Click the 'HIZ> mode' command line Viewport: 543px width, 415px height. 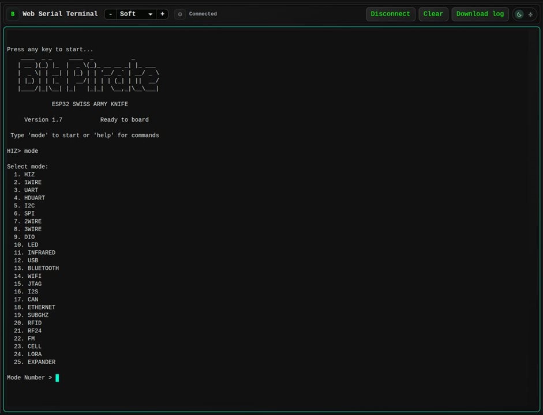click(23, 151)
